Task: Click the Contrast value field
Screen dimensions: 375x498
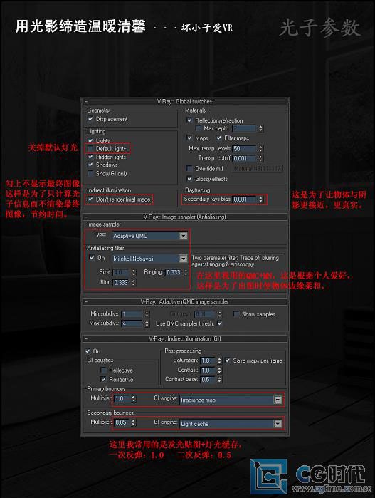Action: (x=208, y=370)
